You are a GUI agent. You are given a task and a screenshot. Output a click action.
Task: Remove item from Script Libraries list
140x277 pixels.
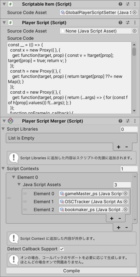tap(127, 147)
